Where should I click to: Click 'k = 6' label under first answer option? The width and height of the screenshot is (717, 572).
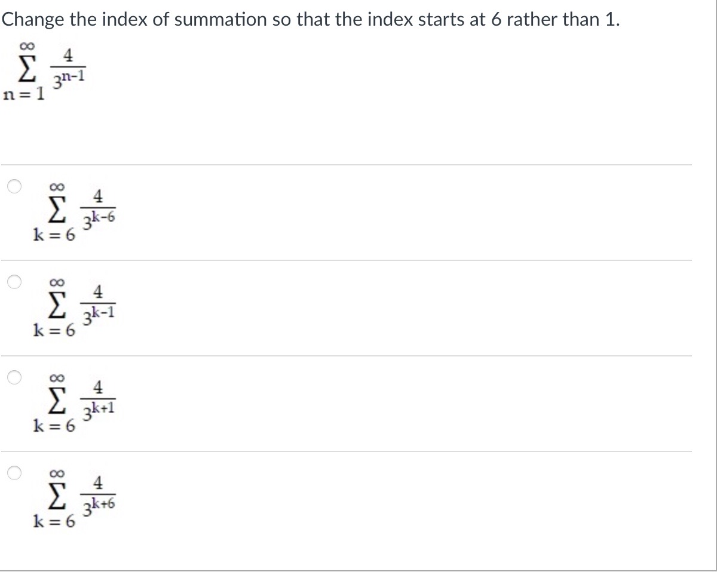(x=54, y=235)
